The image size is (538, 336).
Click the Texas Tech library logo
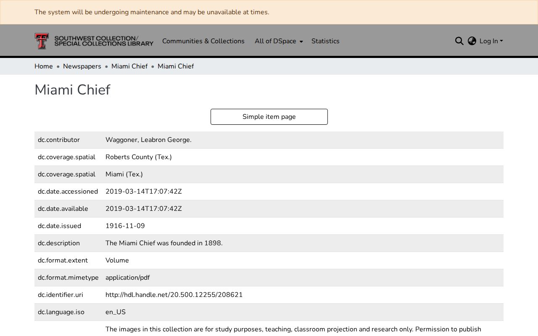(94, 41)
